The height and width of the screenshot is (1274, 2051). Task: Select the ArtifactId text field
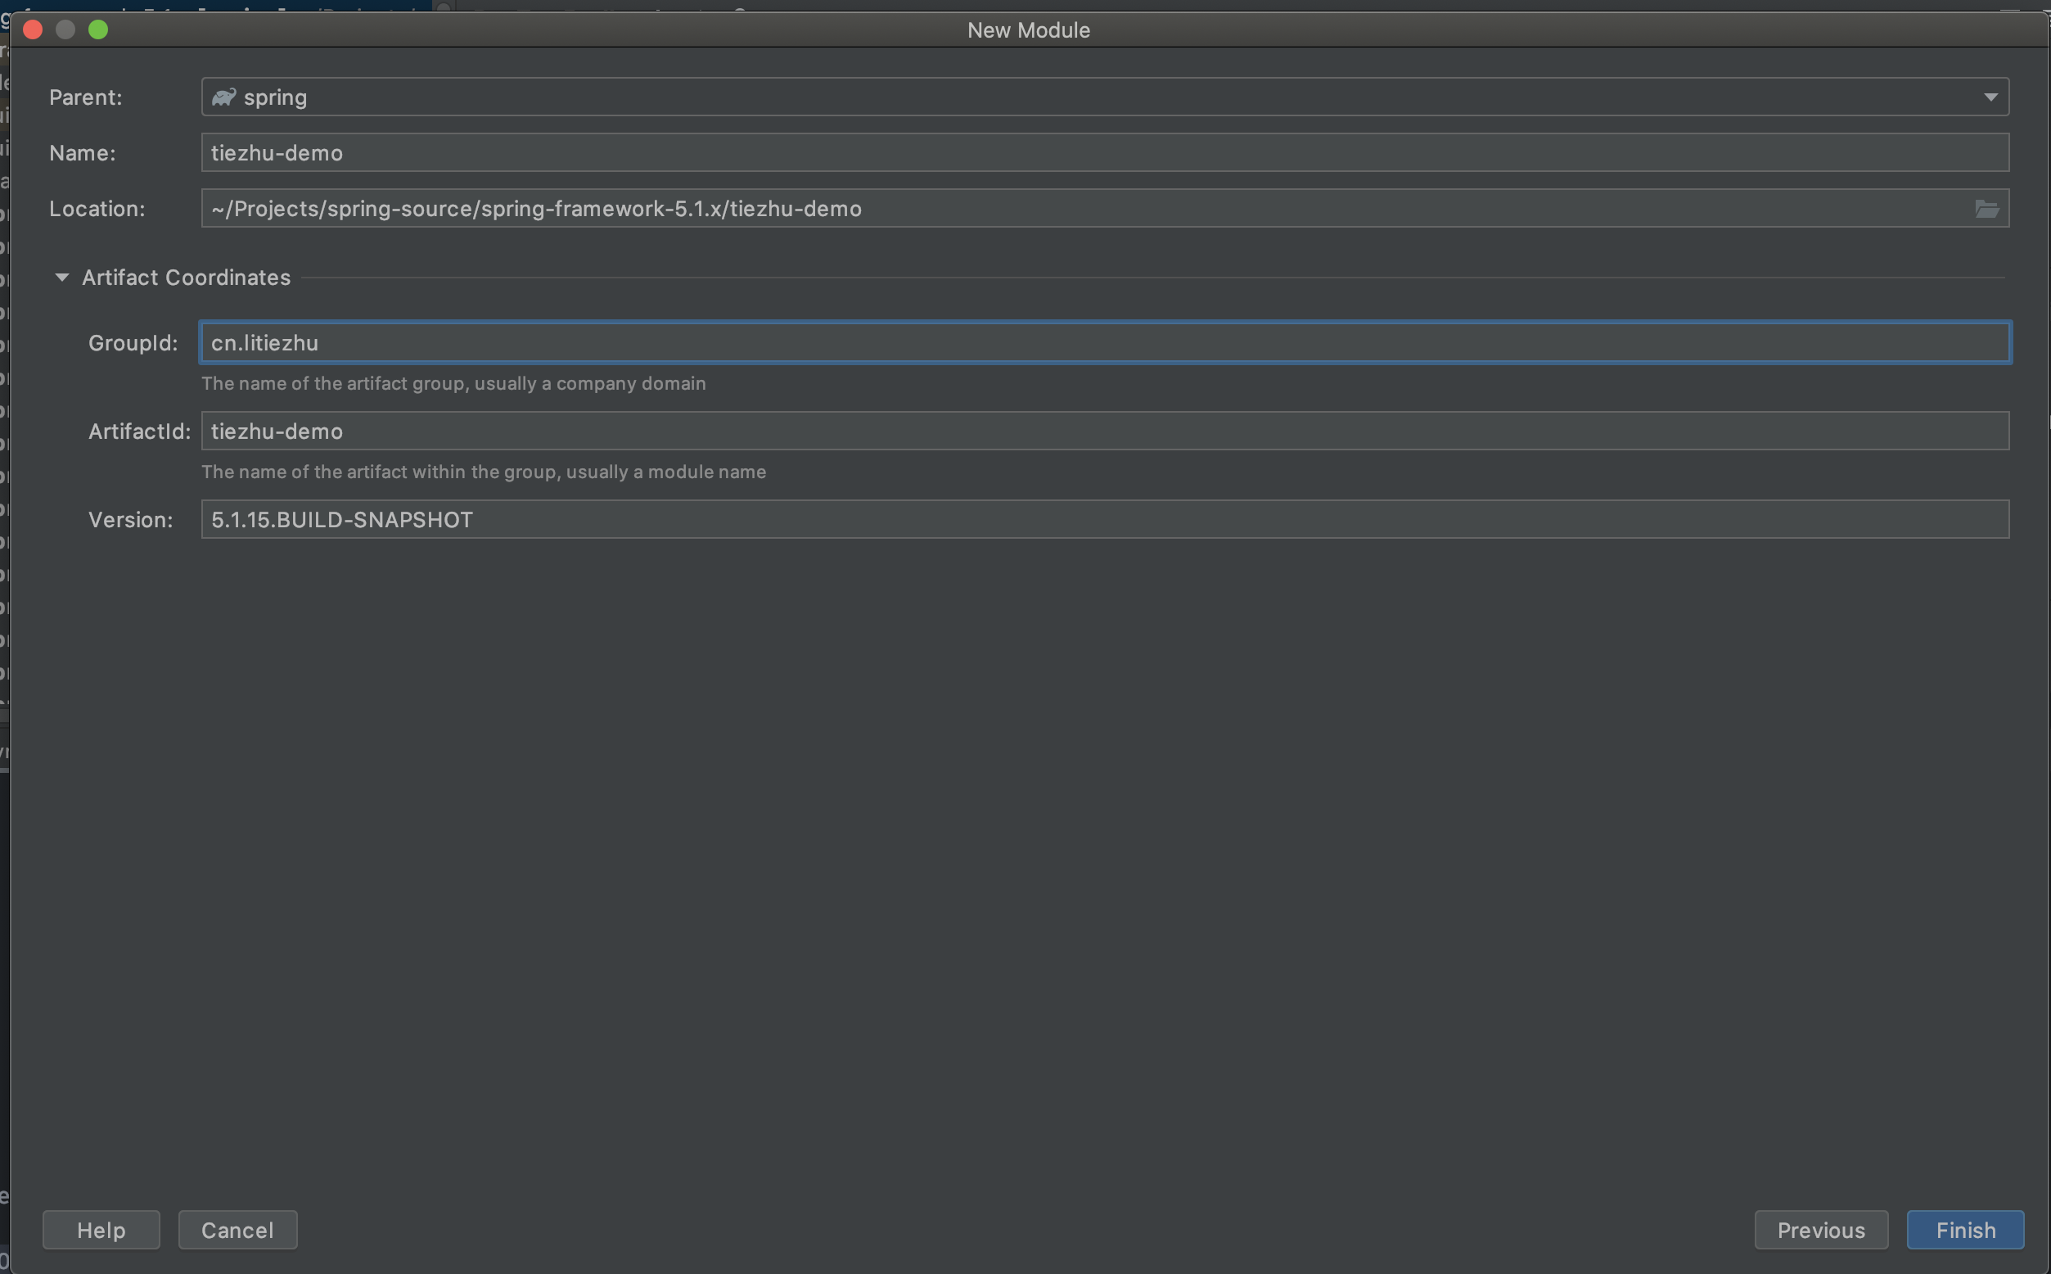(1103, 431)
